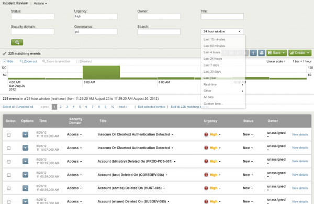Open the Save dropdown button
Viewport: 314px width, 204px height.
(x=276, y=53)
